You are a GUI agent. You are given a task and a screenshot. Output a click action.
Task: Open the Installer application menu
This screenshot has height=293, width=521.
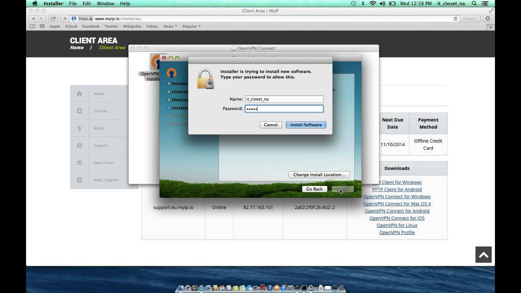53,3
